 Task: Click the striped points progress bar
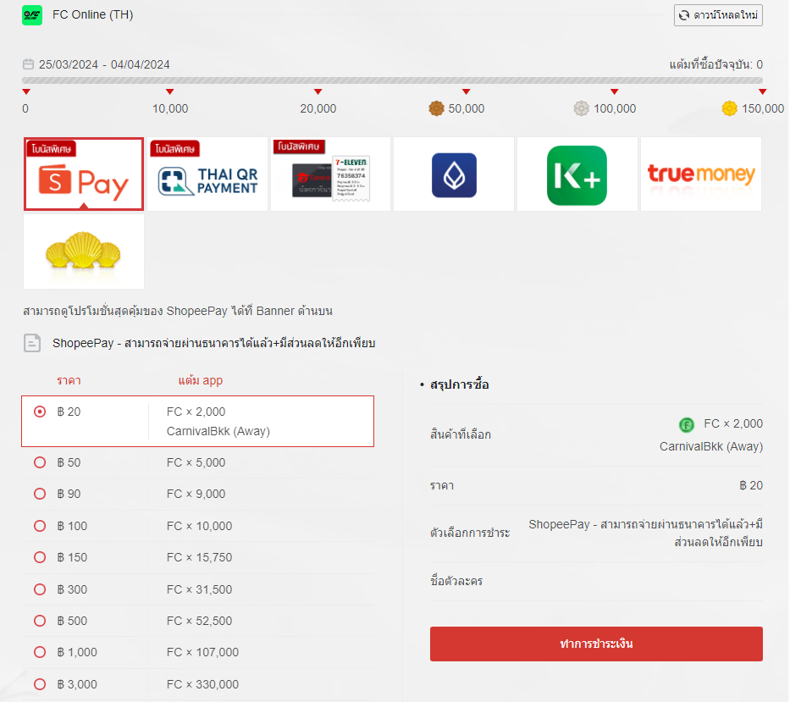[x=392, y=80]
